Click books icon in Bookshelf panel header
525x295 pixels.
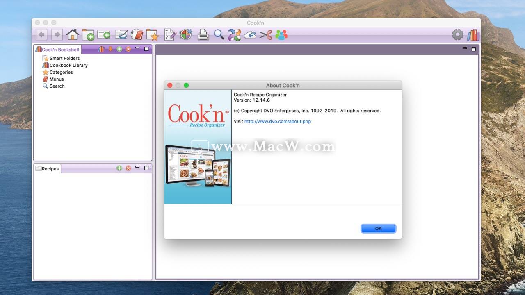[x=101, y=49]
